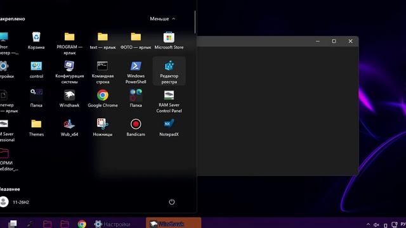The image size is (406, 228).
Task: Launch NotepadX
Action: tap(169, 128)
